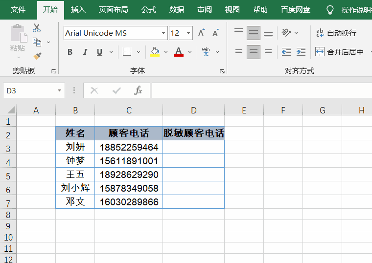Switch to 帮助 tab

point(260,10)
